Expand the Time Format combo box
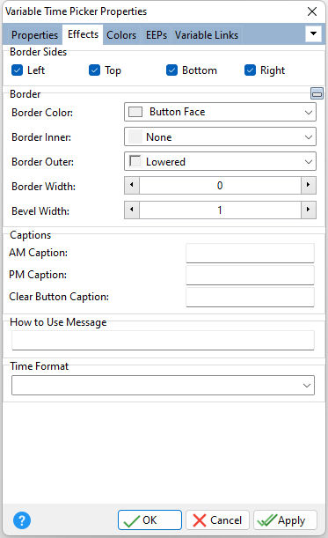The image size is (328, 538). click(x=163, y=386)
